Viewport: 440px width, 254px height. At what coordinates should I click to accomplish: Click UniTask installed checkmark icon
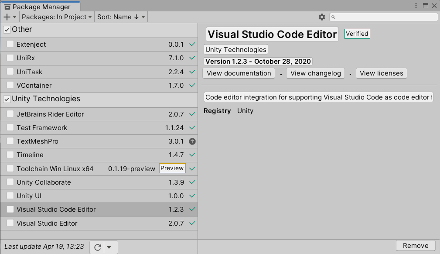tap(192, 72)
